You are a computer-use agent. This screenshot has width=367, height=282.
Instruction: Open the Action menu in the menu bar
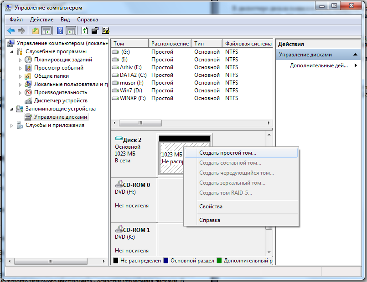41,20
